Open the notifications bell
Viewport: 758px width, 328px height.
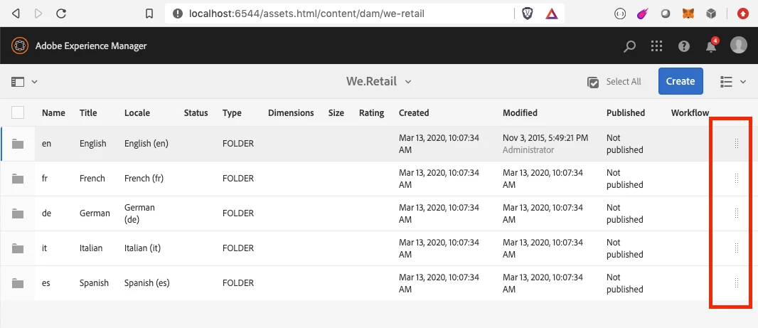(710, 46)
